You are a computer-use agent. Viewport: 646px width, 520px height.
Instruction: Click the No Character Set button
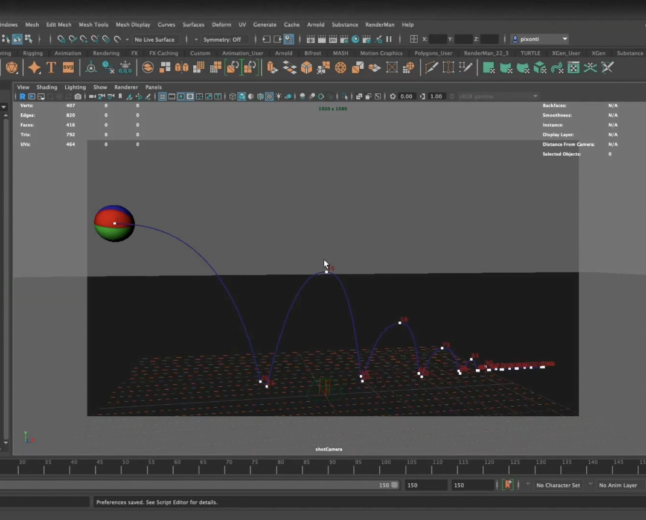click(558, 485)
